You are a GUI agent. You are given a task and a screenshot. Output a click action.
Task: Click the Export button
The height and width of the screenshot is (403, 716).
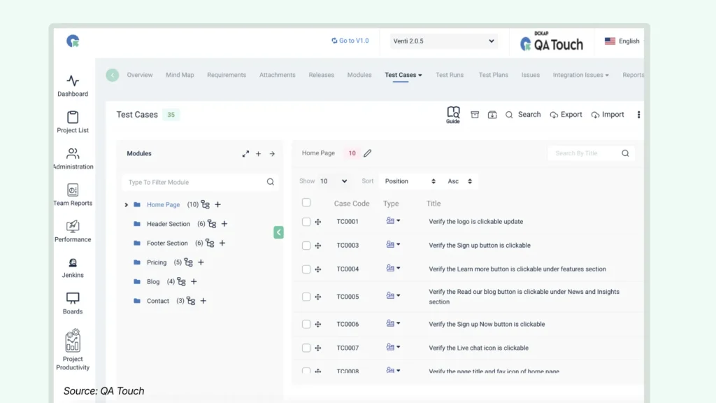click(x=566, y=115)
